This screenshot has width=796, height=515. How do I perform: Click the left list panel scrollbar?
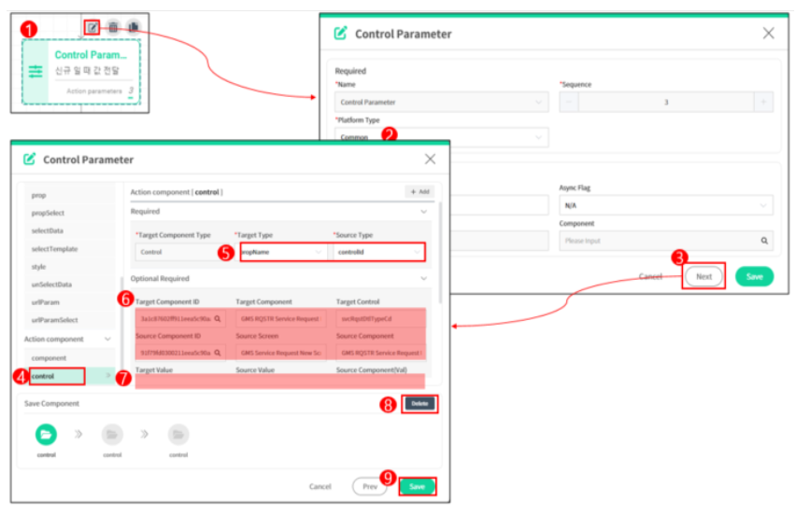[121, 325]
